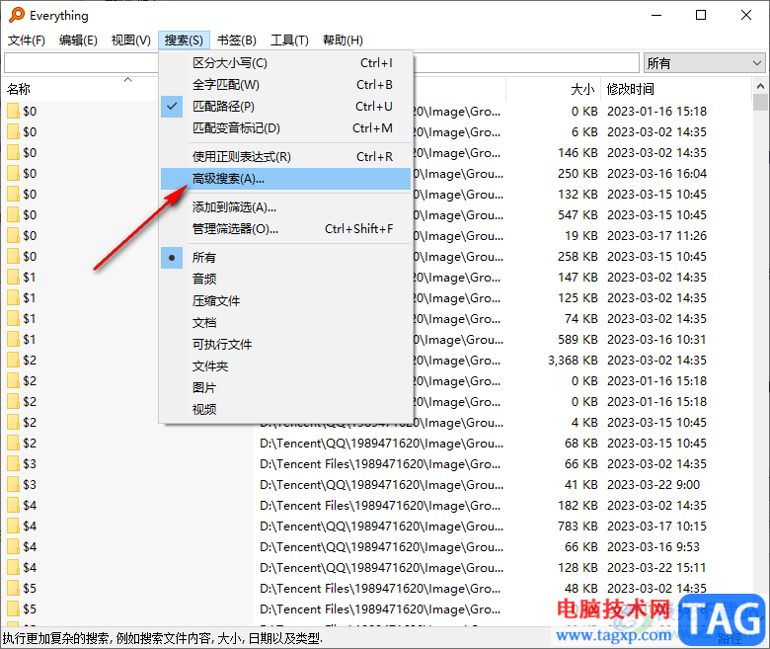Enable 使用正则表达式(R)
770x649 pixels.
tap(286, 157)
